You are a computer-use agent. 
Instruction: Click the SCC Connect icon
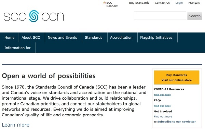105,2
